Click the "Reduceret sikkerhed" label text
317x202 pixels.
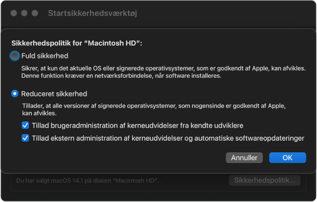[x=54, y=94]
